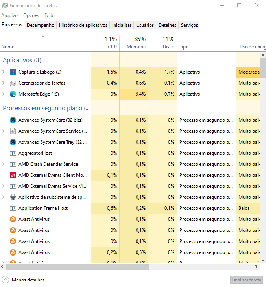The width and height of the screenshot is (266, 287).
Task: Switch to the Detalhes tab
Action: (167, 25)
